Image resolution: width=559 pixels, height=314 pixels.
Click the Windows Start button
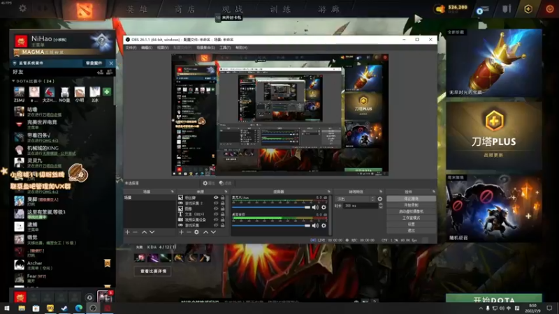point(7,308)
